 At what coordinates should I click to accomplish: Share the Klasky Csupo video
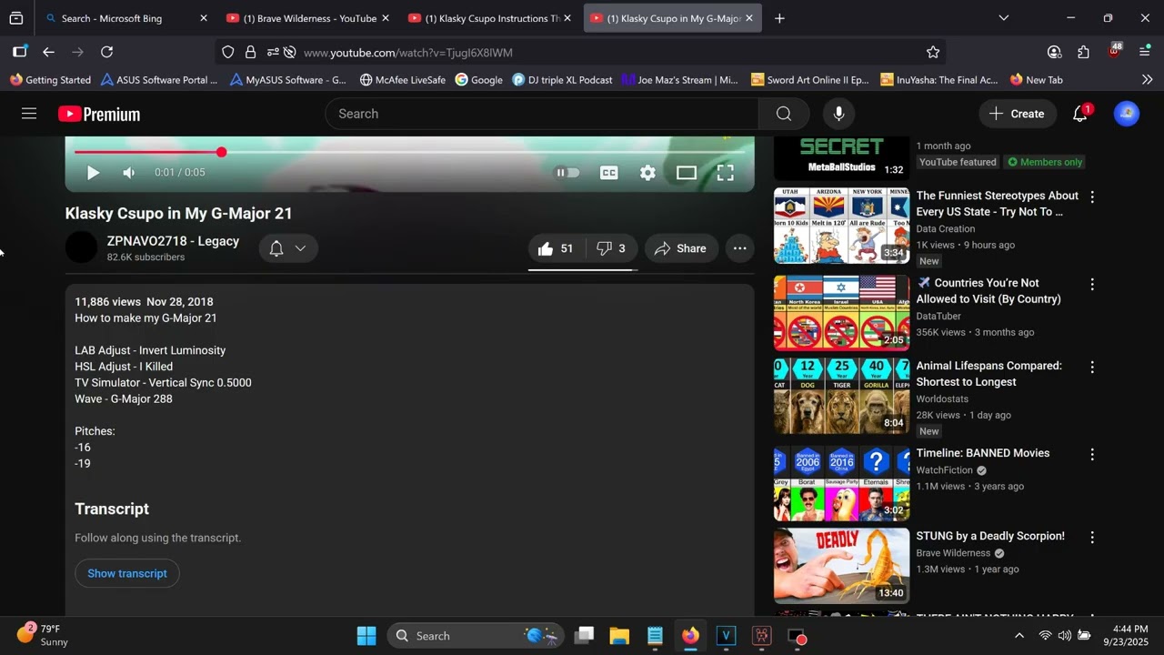(x=681, y=248)
